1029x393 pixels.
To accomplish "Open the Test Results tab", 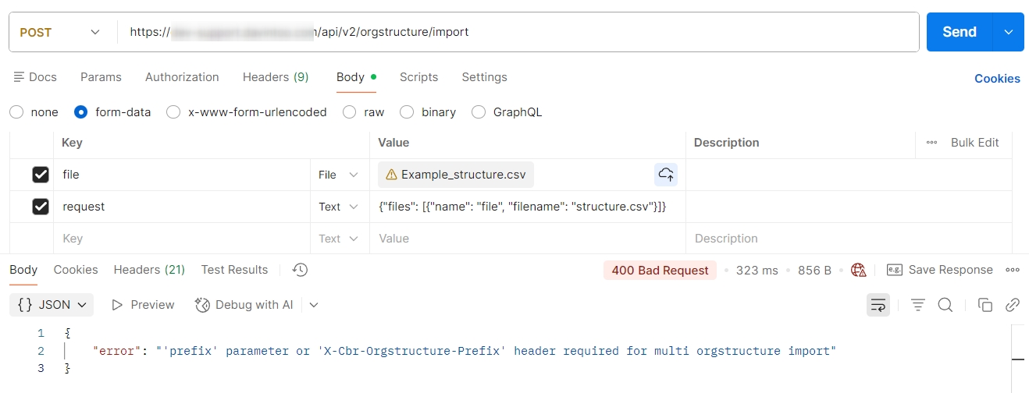I will (234, 270).
